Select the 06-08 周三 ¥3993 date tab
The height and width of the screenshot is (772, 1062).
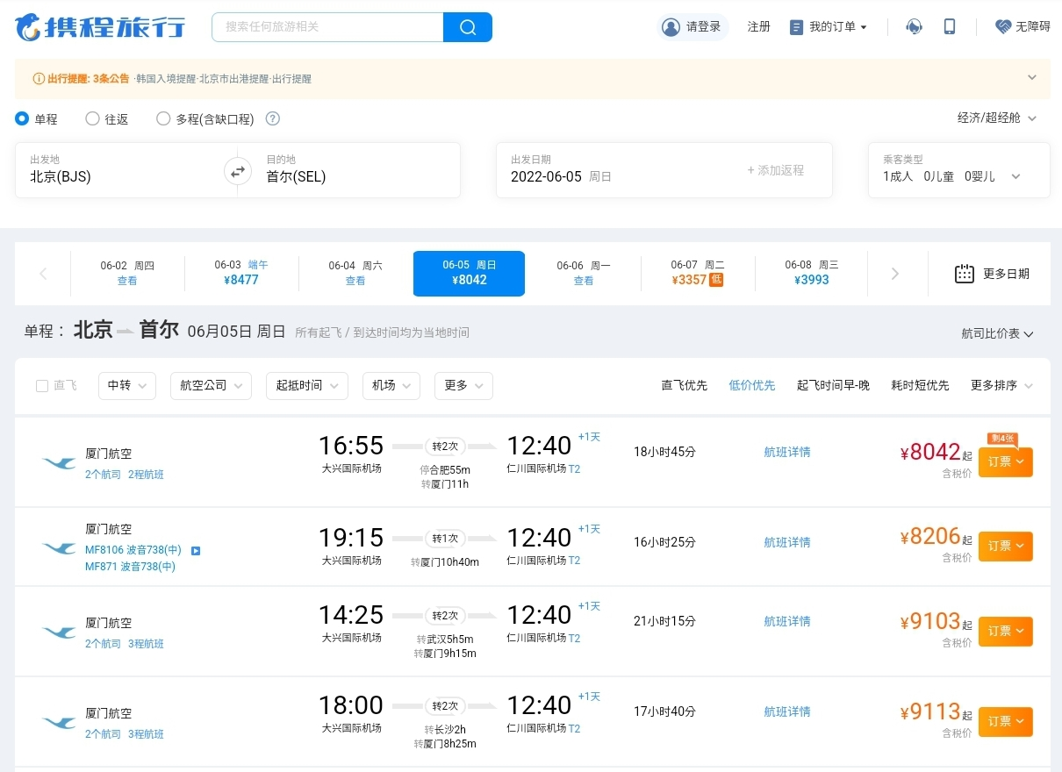(812, 274)
